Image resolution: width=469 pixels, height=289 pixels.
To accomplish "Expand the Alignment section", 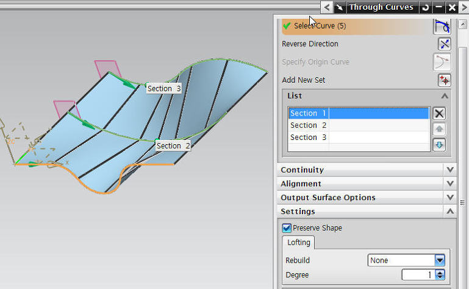I will pos(450,184).
